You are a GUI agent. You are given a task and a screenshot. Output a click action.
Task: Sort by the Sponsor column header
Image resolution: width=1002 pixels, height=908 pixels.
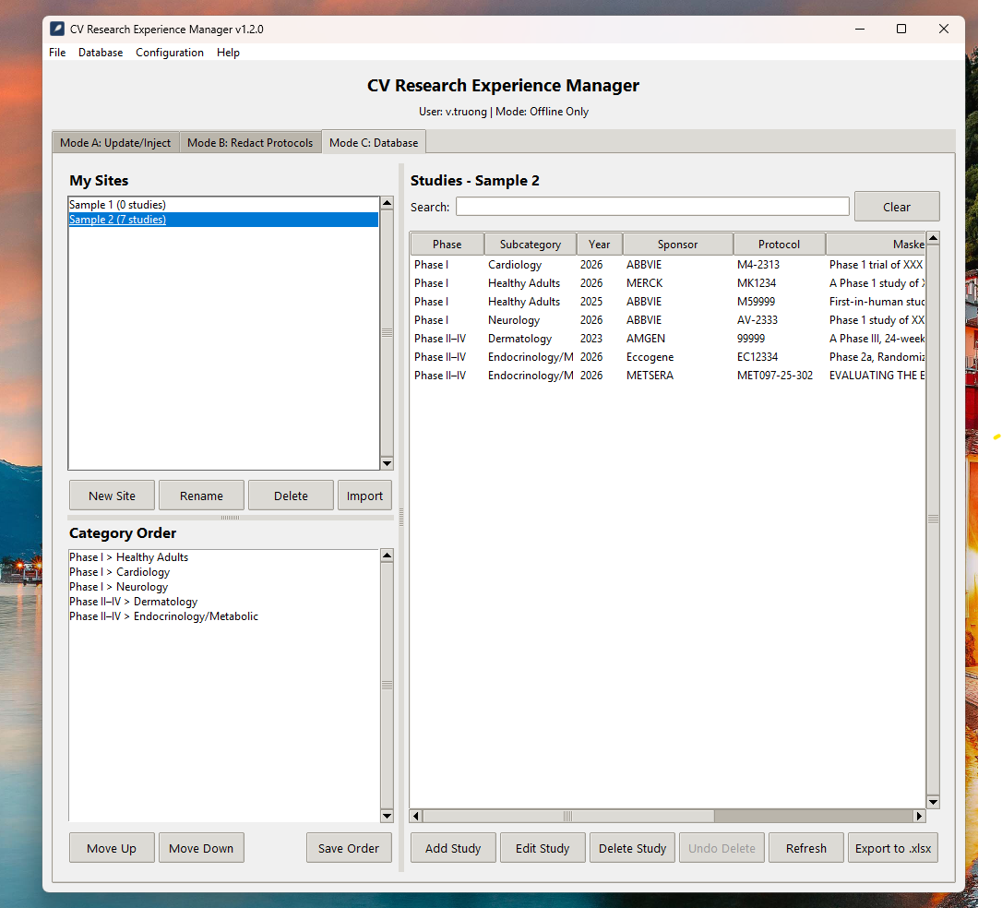coord(677,245)
